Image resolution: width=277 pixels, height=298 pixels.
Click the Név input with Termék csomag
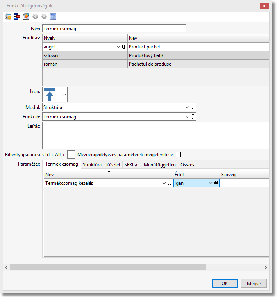(114, 29)
